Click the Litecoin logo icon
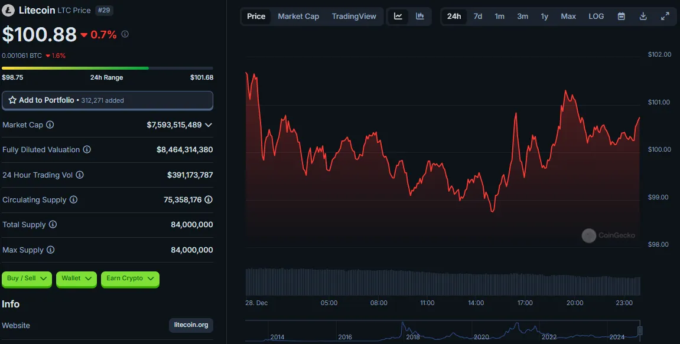Image resolution: width=680 pixels, height=344 pixels. (x=8, y=10)
